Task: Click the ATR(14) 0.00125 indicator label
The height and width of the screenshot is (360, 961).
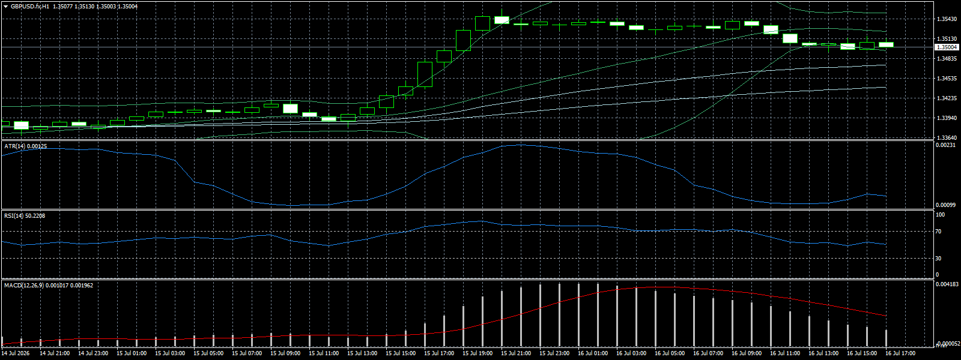Action: tap(26, 146)
